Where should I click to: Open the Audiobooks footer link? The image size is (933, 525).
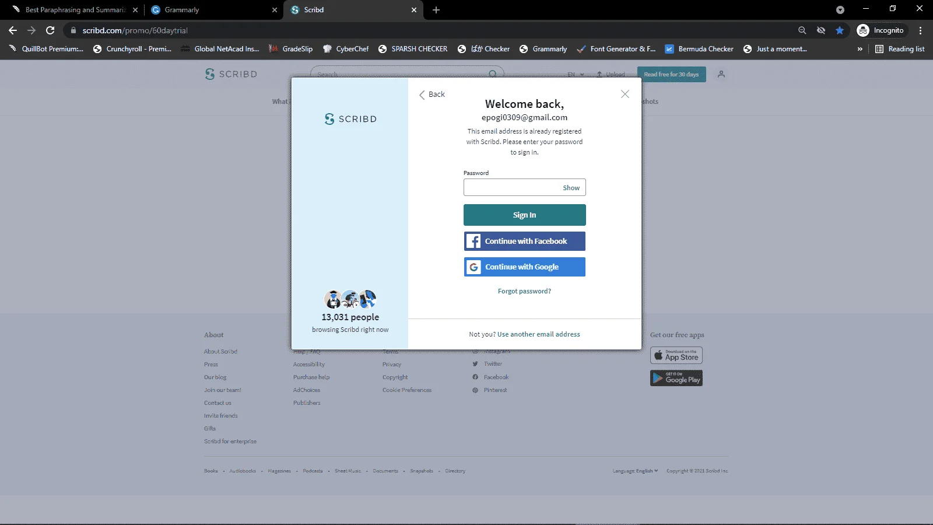click(x=243, y=471)
